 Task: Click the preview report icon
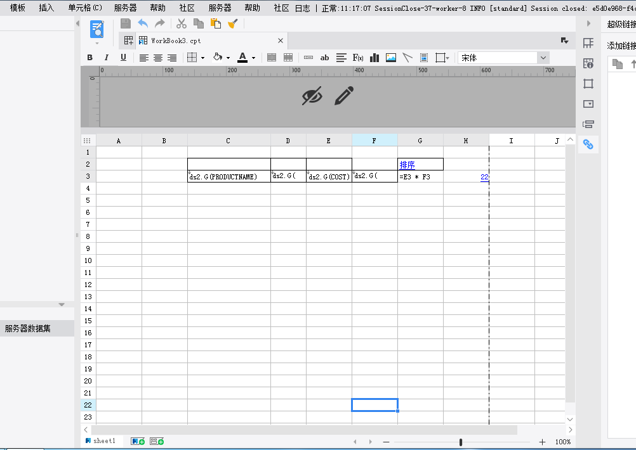click(x=97, y=30)
